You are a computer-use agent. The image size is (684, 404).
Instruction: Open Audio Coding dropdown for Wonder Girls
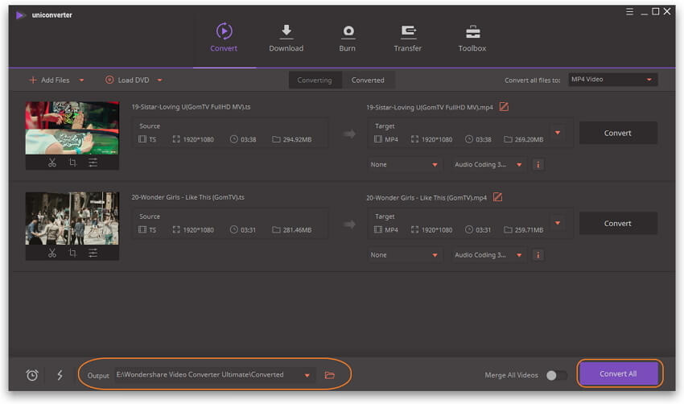tap(488, 255)
